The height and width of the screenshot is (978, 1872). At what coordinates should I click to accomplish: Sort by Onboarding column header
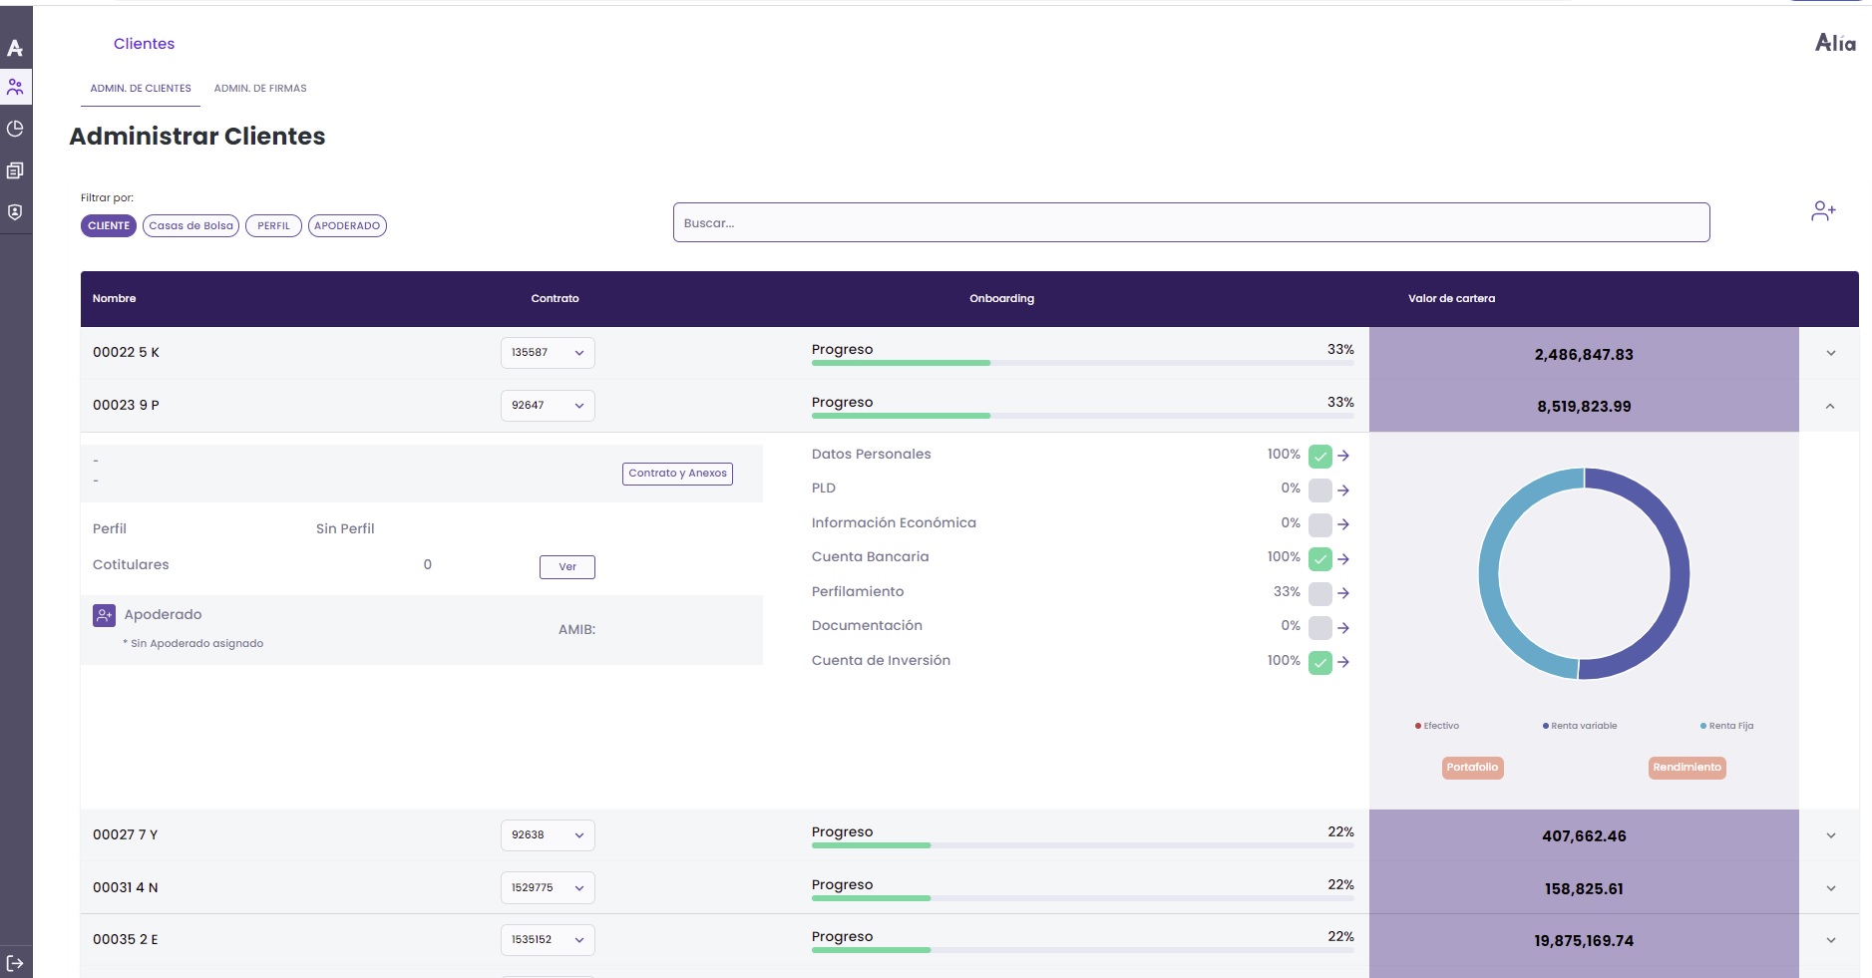coord(1001,299)
